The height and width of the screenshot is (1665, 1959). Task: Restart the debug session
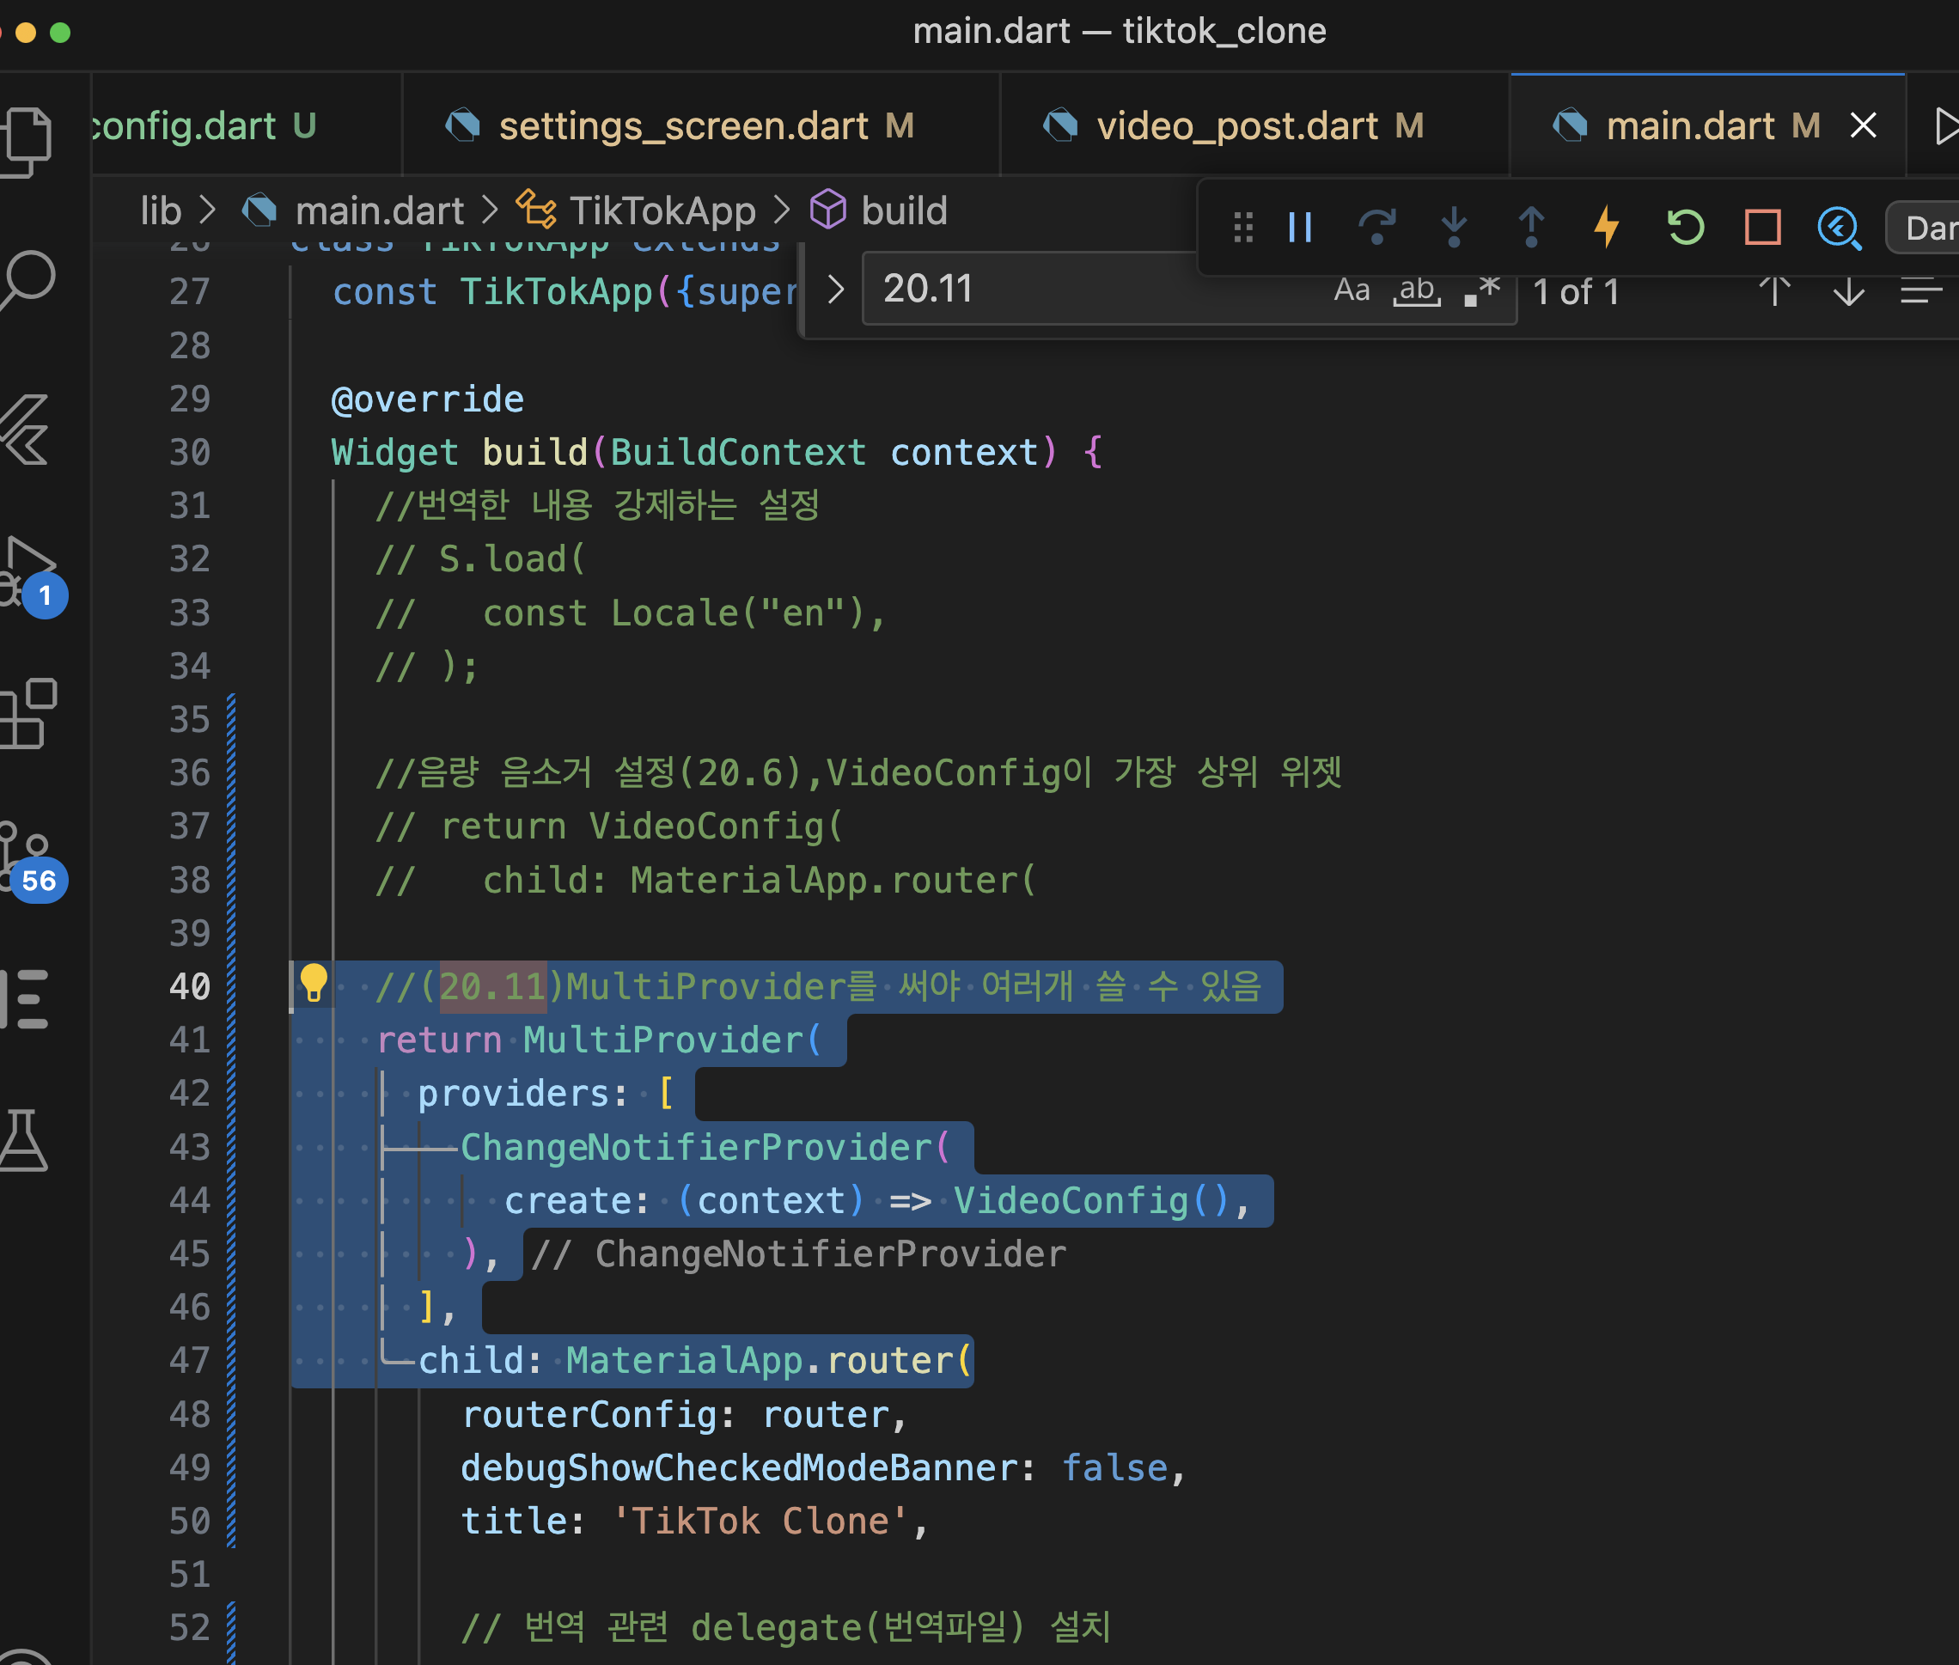click(1685, 228)
